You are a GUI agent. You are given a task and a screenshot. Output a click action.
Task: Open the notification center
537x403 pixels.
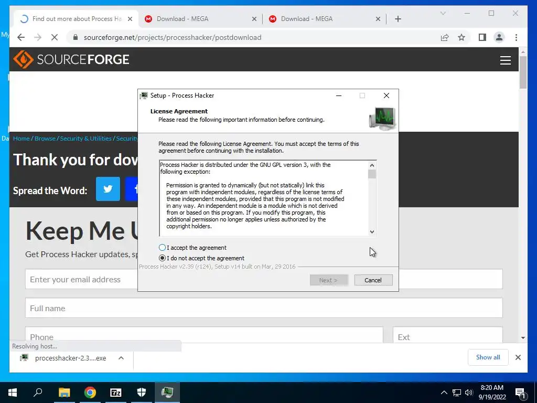(520, 393)
